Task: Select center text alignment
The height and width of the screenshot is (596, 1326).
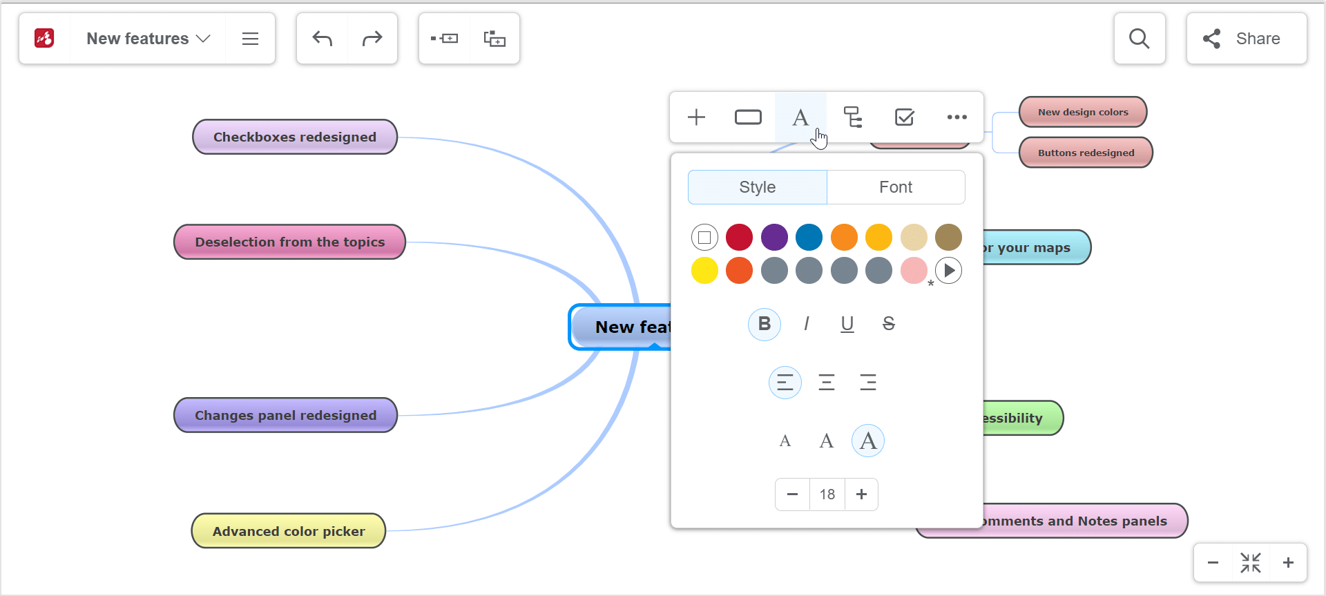Action: pos(826,383)
